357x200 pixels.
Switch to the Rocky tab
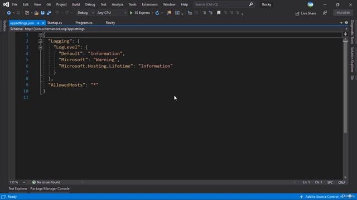tap(110, 23)
